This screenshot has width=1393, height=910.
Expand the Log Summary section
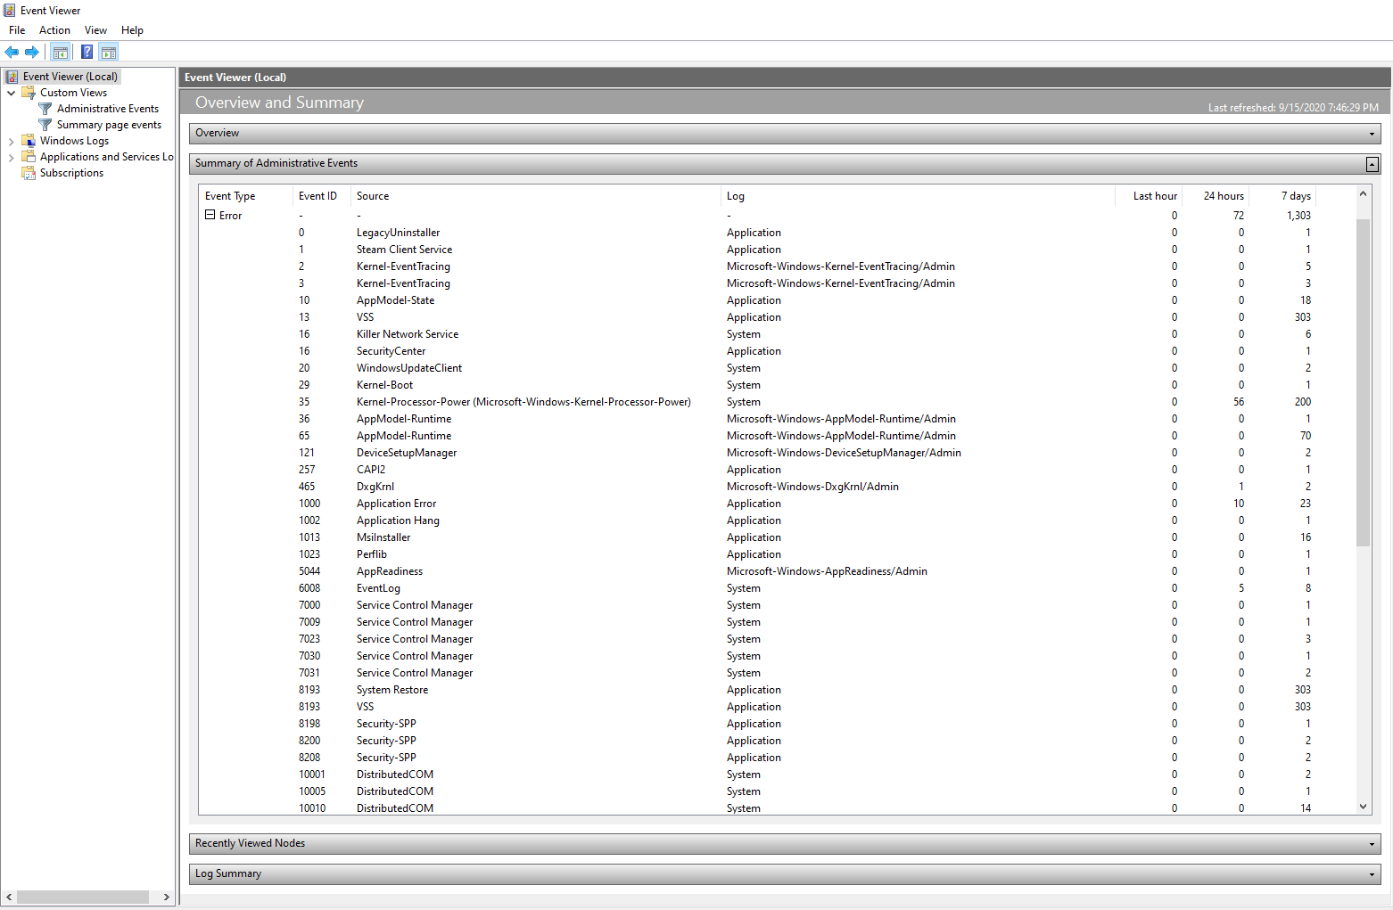pos(1372,874)
